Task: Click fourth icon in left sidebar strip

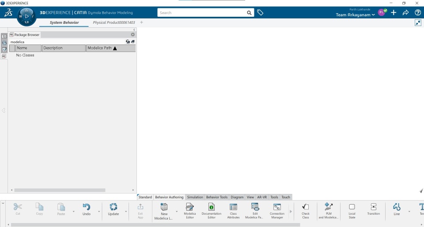Action: coord(4,56)
